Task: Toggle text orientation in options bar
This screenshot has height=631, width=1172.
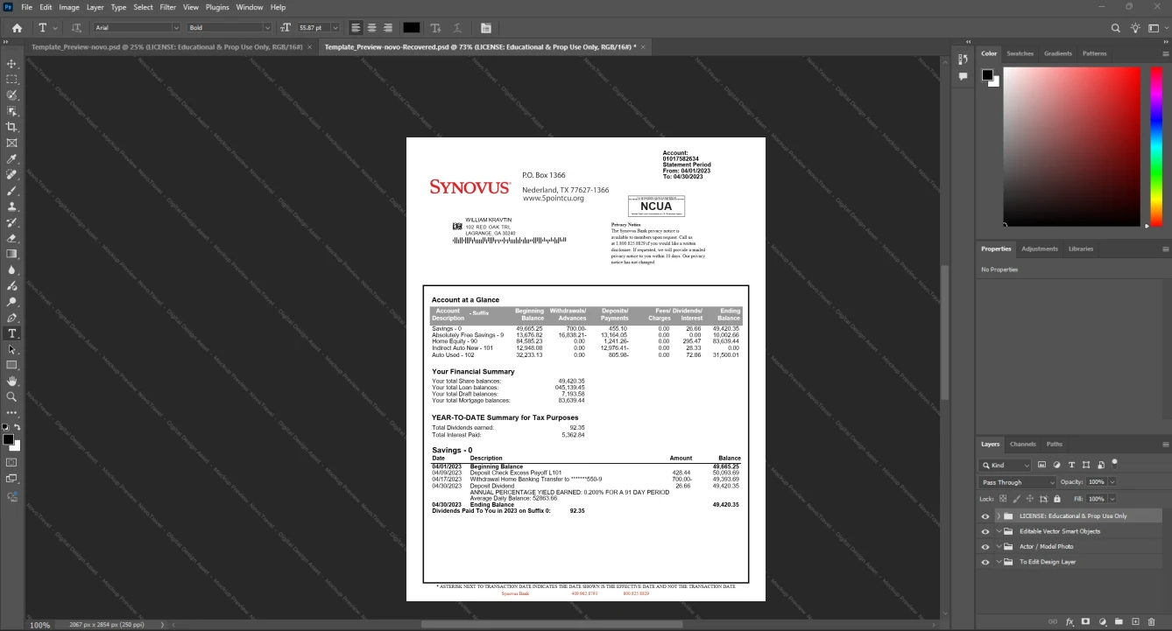Action: (76, 28)
